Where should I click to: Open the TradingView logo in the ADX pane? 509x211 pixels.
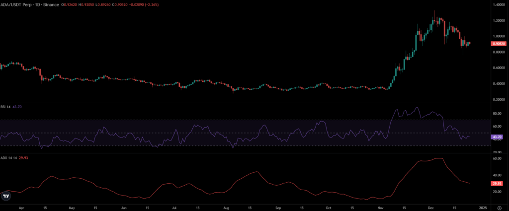6,196
